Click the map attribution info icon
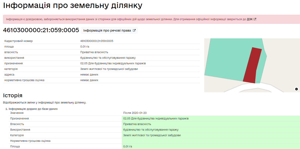The image size is (300, 149). click(296, 89)
